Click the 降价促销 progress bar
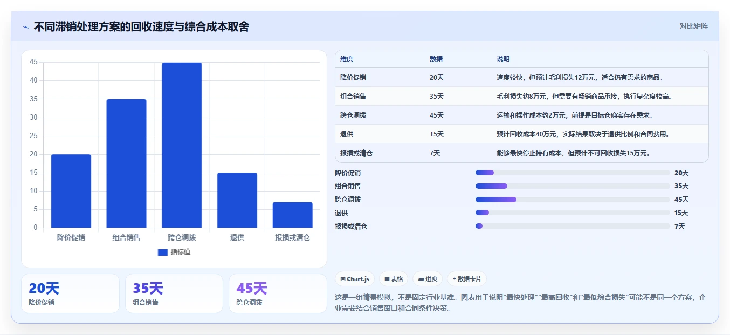This screenshot has width=730, height=335. (x=573, y=173)
